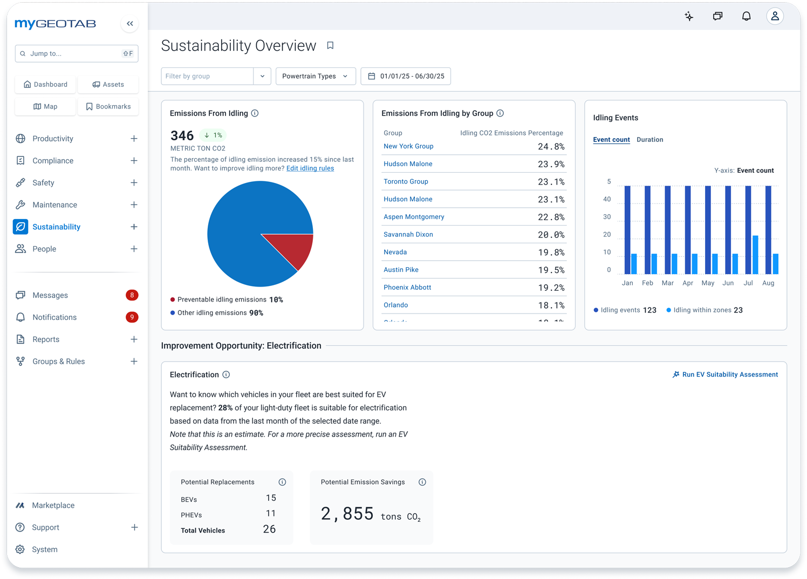Click the info icon next to Electrification
The image size is (807, 579).
(x=227, y=374)
